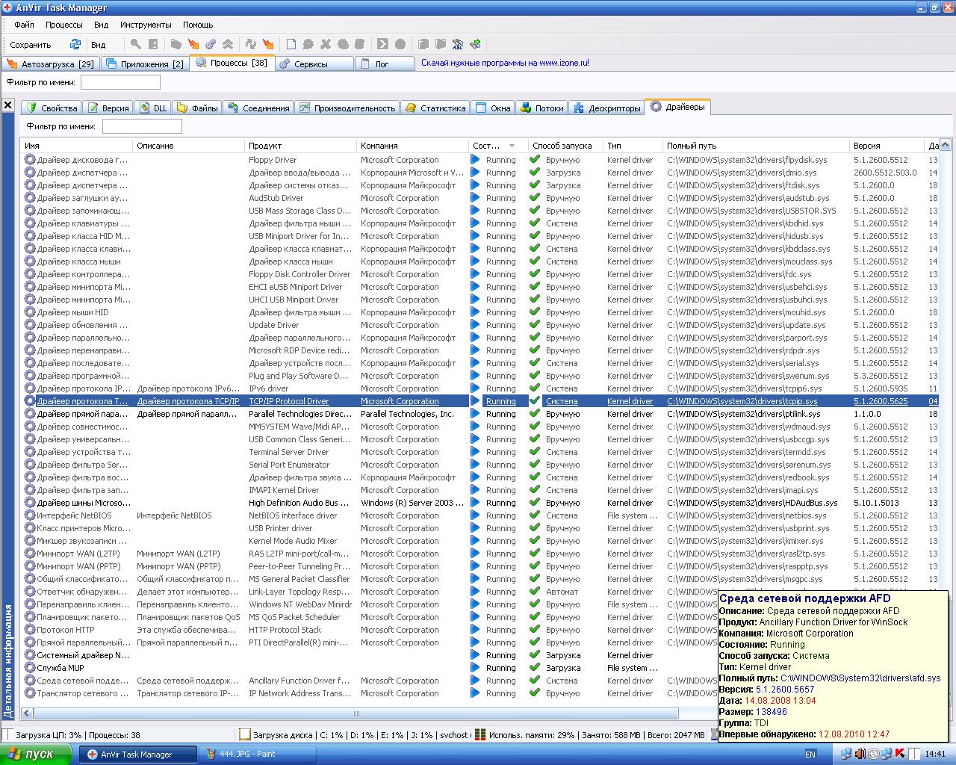Open the Дескрипторы detail tab
Image resolution: width=956 pixels, height=765 pixels.
606,108
